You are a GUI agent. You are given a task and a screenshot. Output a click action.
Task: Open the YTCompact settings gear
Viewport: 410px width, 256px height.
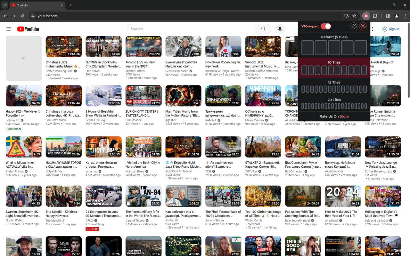tap(354, 26)
